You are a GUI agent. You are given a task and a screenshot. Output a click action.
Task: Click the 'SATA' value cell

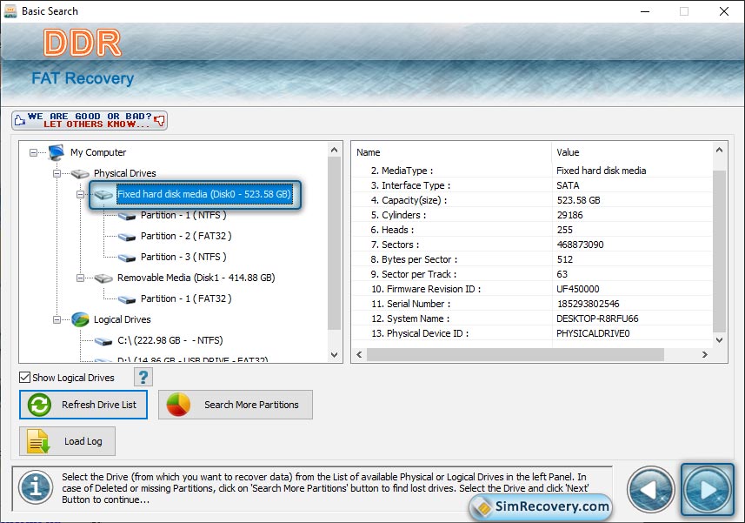pos(568,185)
